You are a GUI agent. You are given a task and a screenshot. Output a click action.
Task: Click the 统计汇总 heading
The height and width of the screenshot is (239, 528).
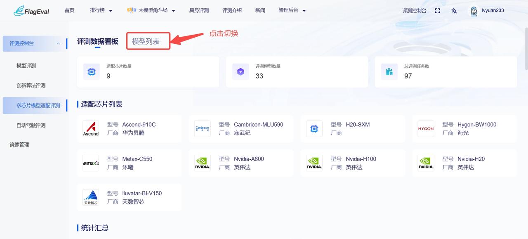point(95,228)
